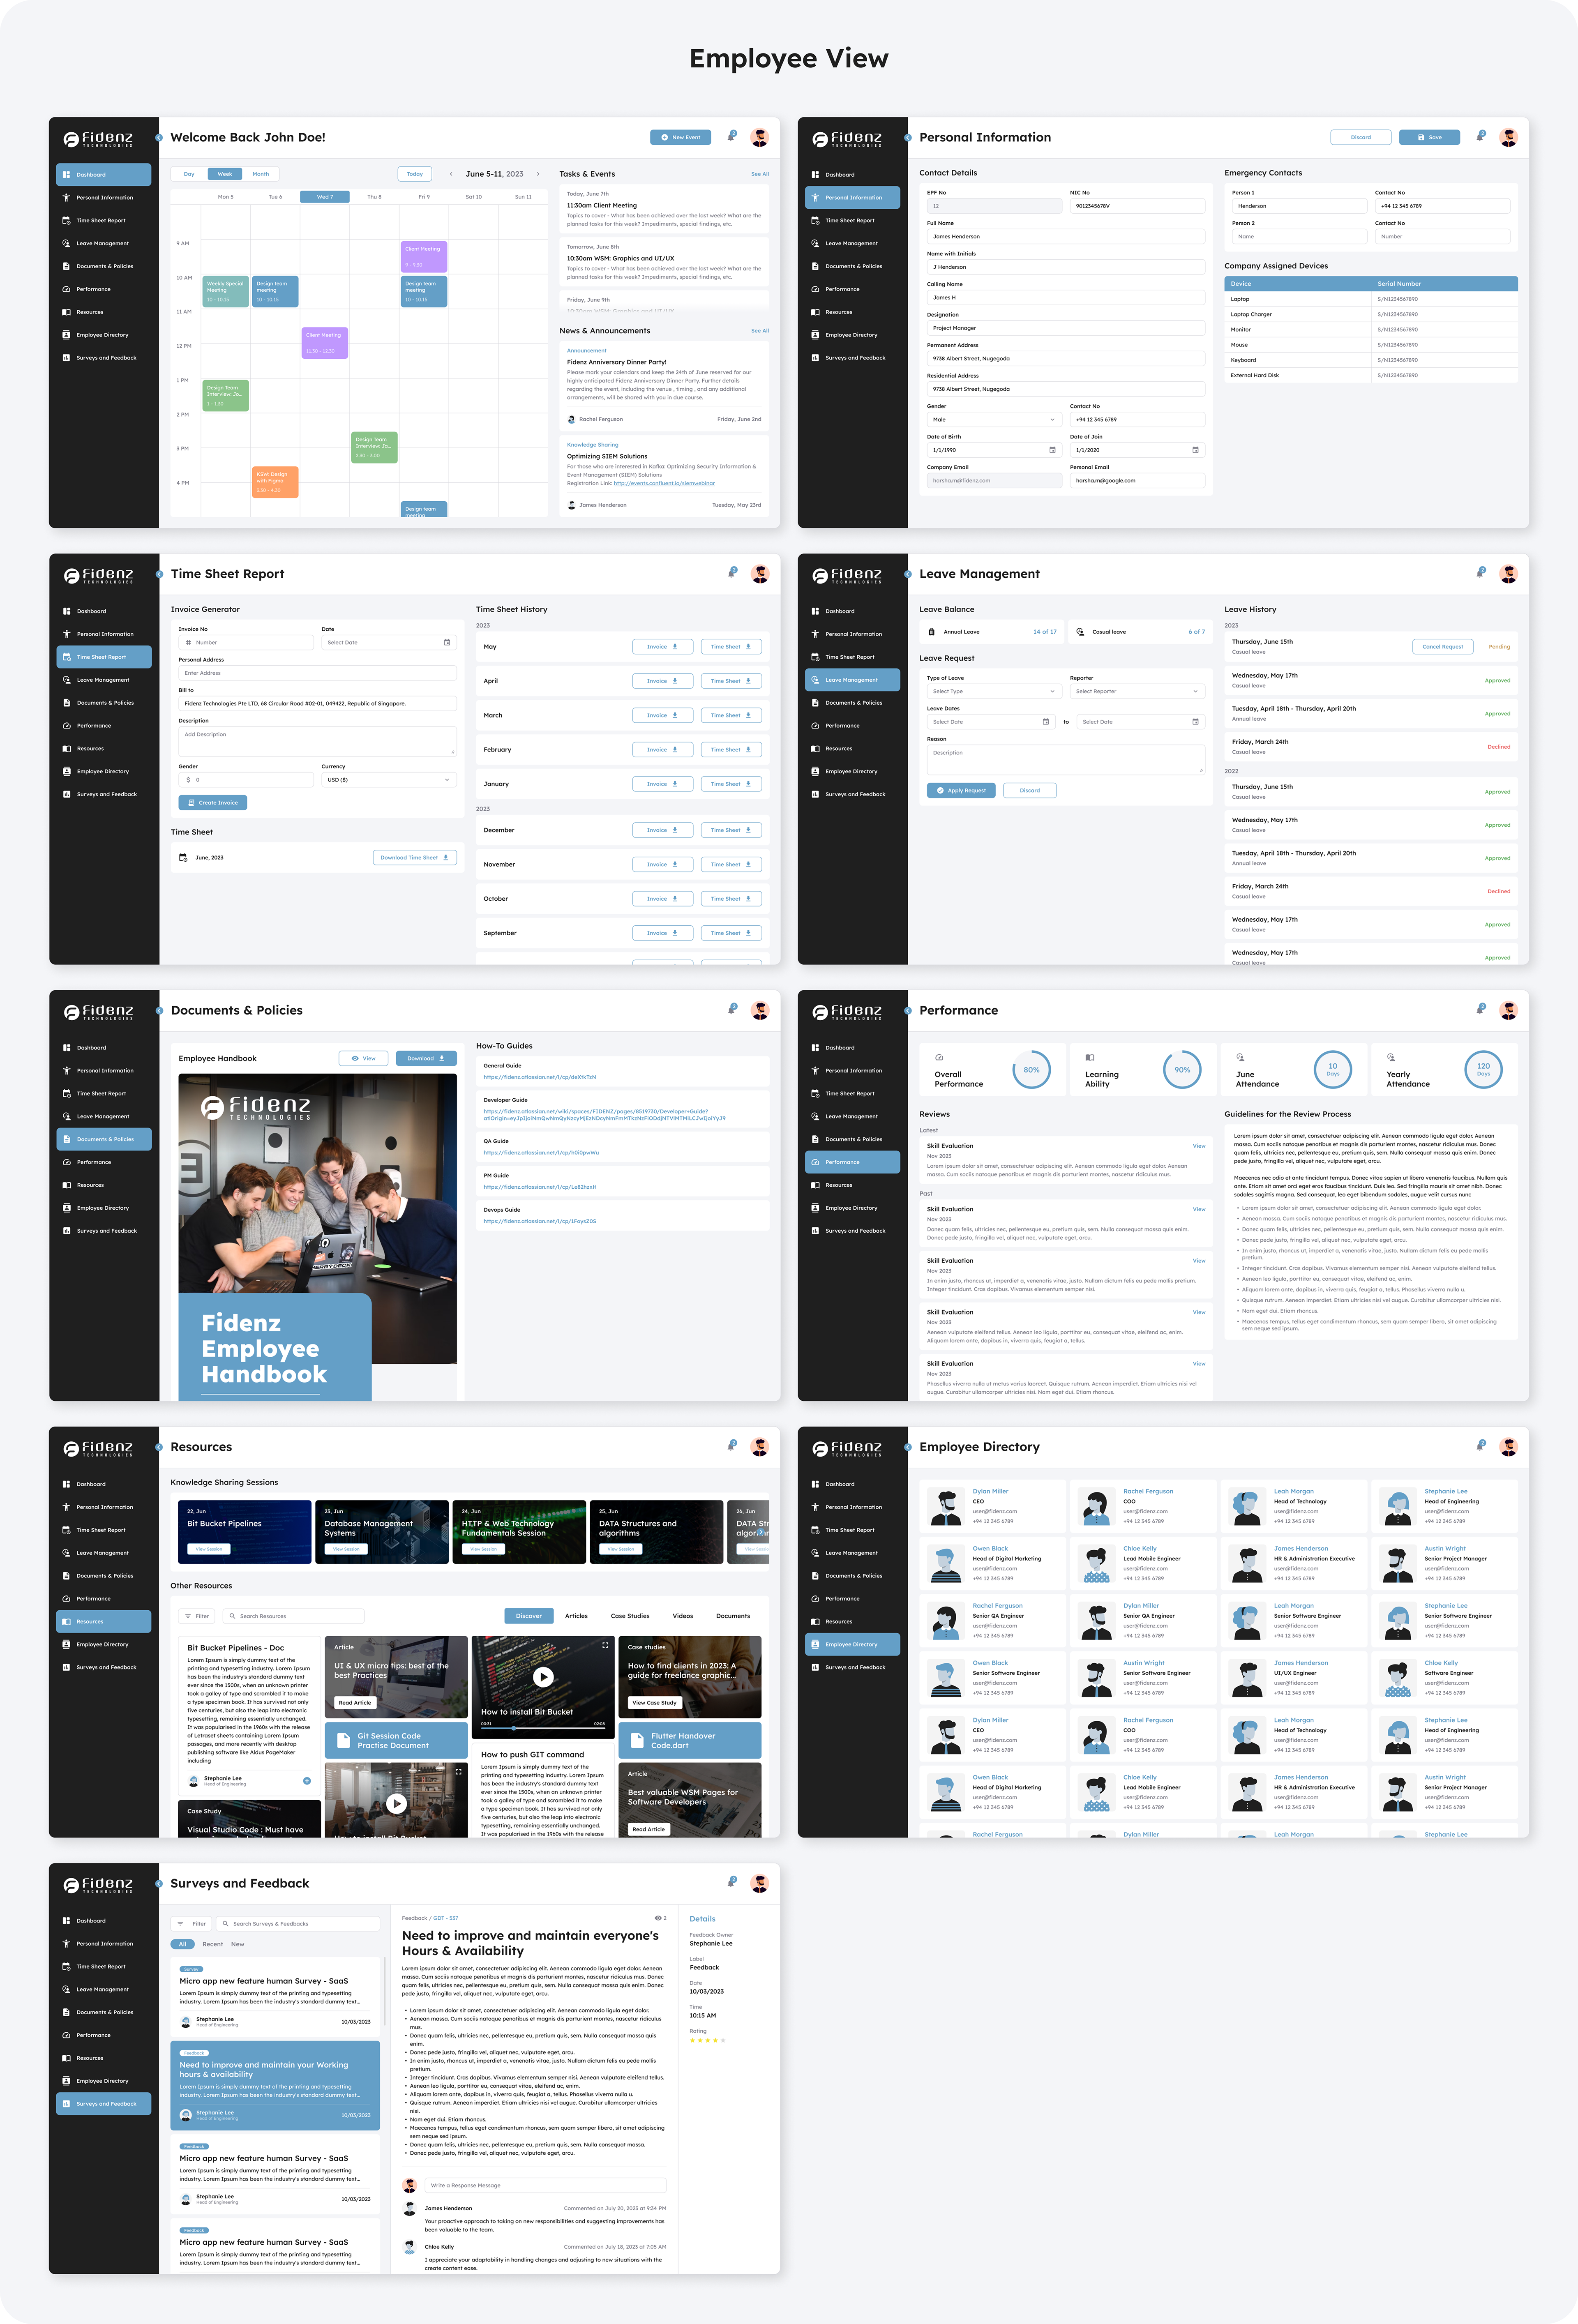Open Leave Management from the Dashboard screen sidebar
This screenshot has width=1578, height=2324.
[104, 243]
